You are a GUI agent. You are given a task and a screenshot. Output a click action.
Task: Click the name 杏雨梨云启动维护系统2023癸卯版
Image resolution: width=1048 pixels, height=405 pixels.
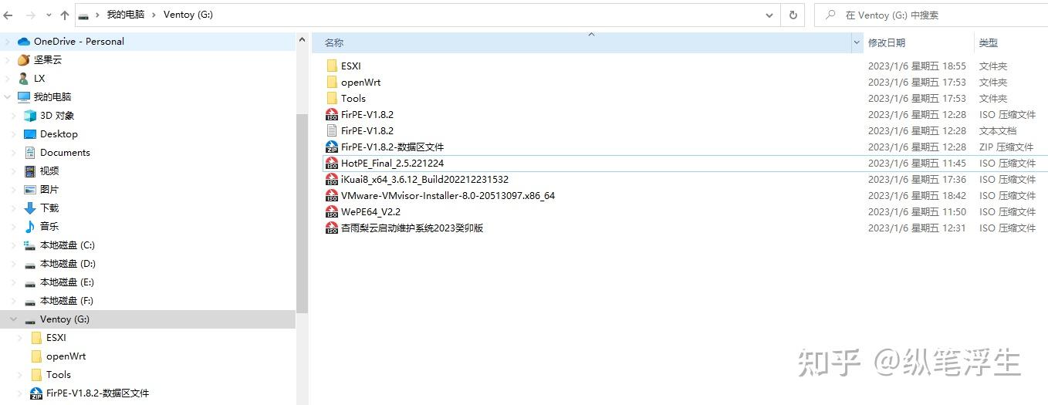pos(412,228)
